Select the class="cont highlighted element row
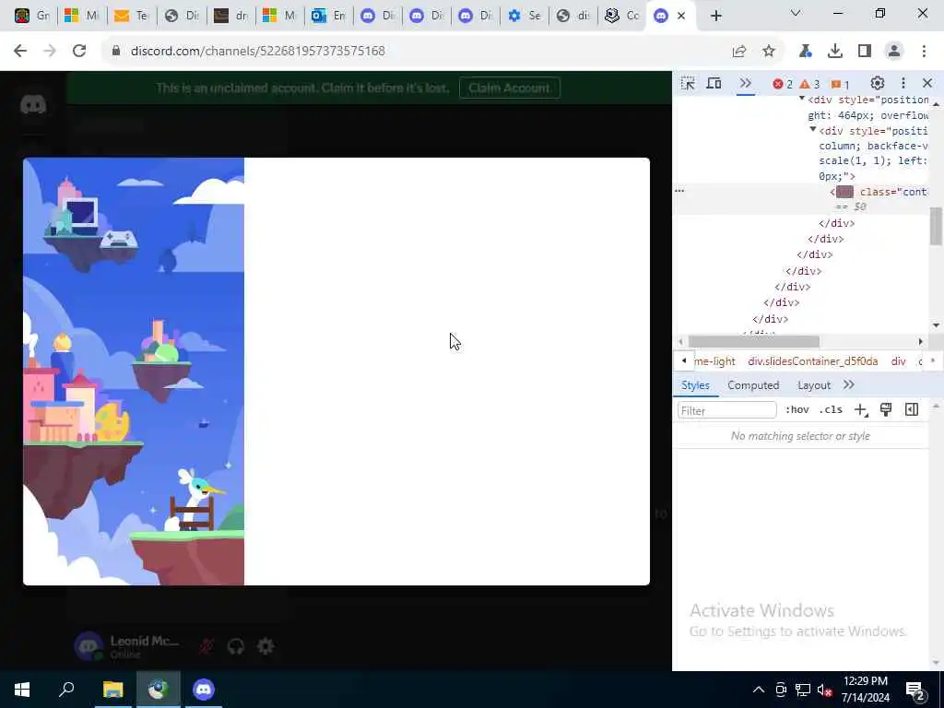Screen dimensions: 944x708 801,199
